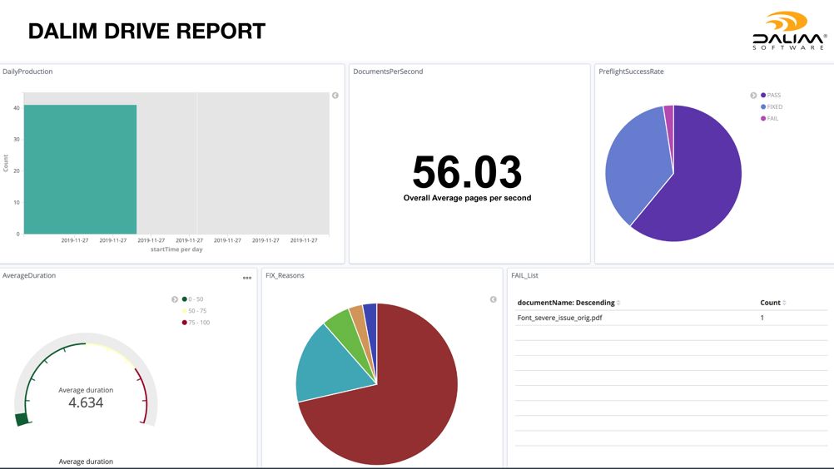Select the Font_severe_issue_orig.pdf row
Screen dimensions: 834x469
[671, 318]
